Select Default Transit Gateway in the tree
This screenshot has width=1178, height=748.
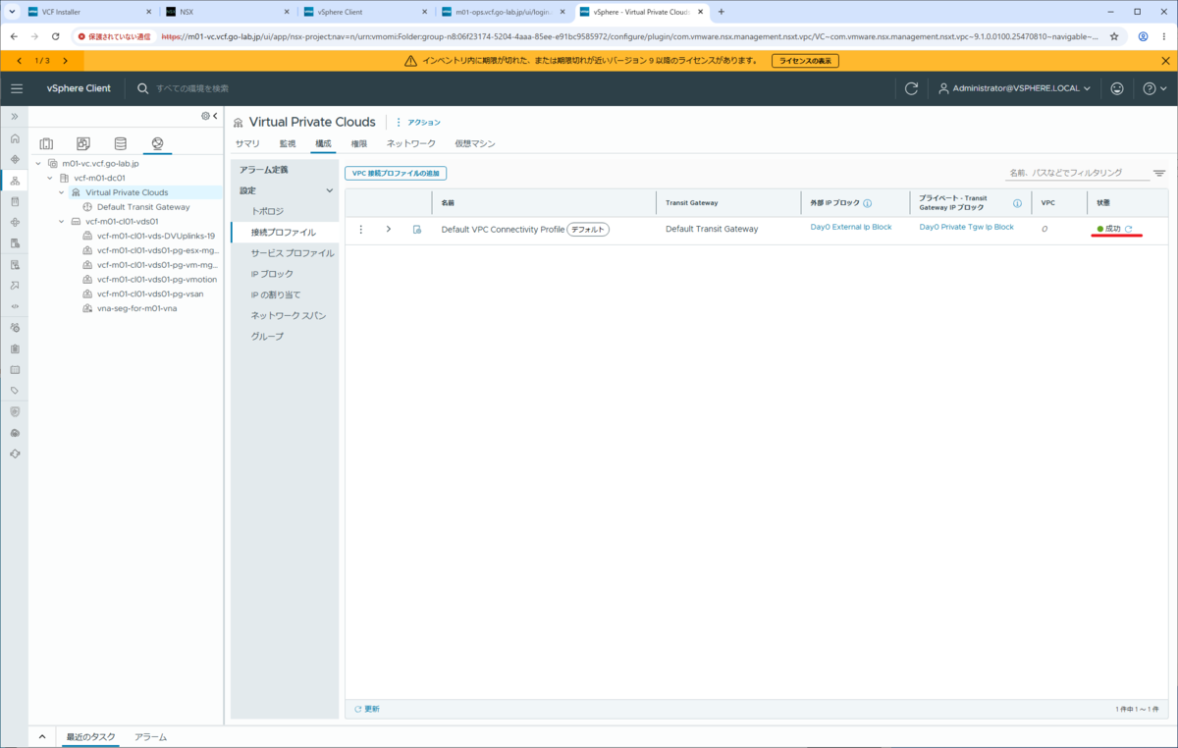[143, 207]
